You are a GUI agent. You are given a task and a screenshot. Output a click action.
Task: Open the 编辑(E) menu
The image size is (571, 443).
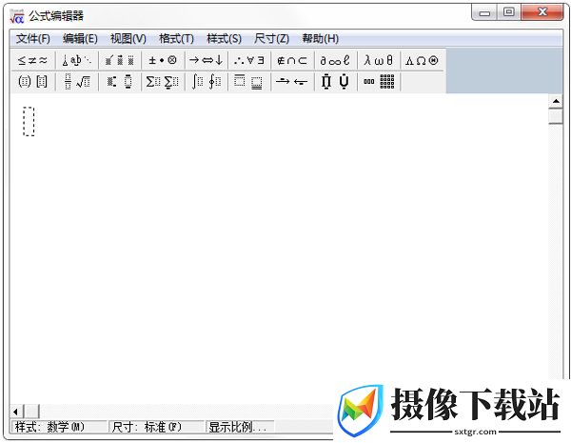click(80, 38)
